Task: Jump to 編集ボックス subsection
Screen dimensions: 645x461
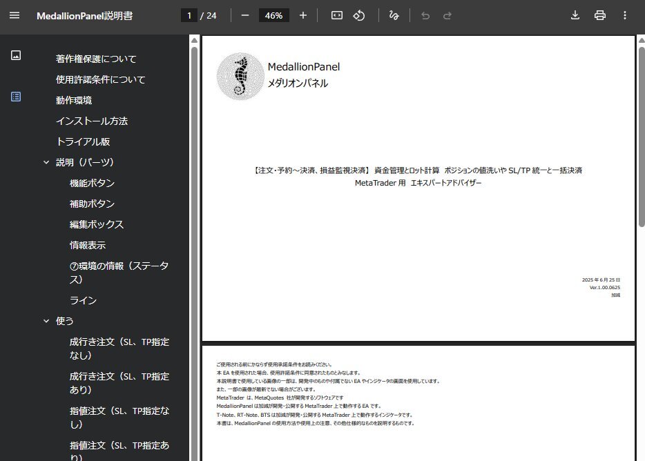Action: click(x=97, y=224)
